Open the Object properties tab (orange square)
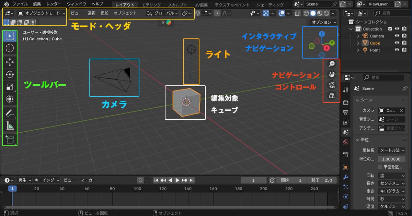The height and width of the screenshot is (216, 412). pos(346,167)
